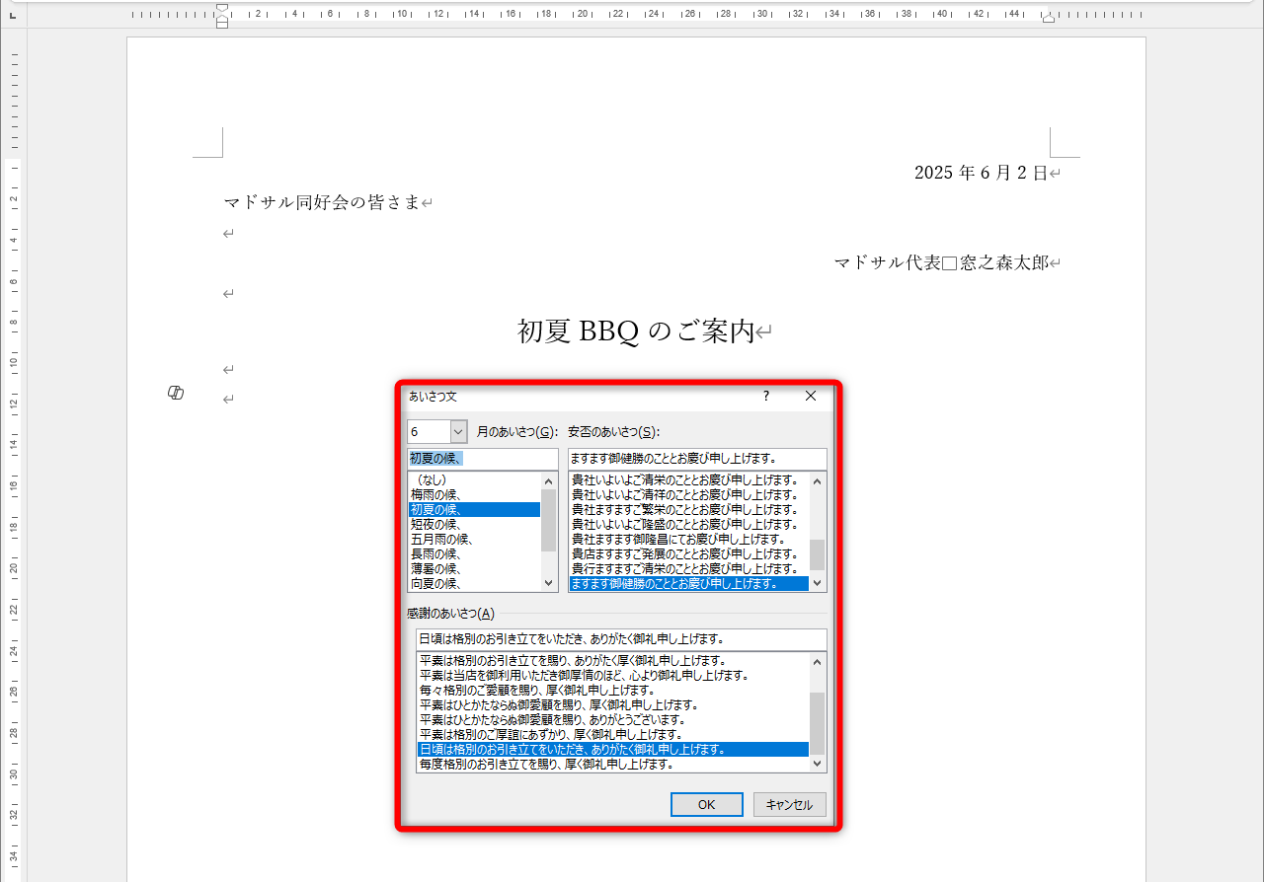Click the down arrow on safety greeting scrollbar
This screenshot has height=882, width=1264.
(817, 583)
